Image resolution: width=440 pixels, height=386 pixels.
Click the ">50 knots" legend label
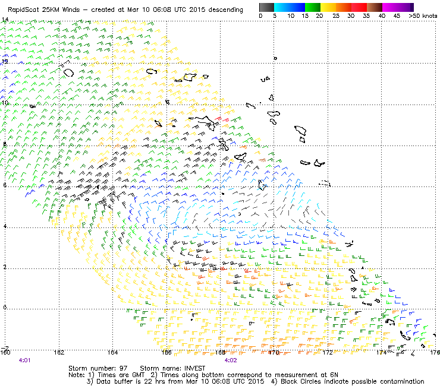[423, 16]
